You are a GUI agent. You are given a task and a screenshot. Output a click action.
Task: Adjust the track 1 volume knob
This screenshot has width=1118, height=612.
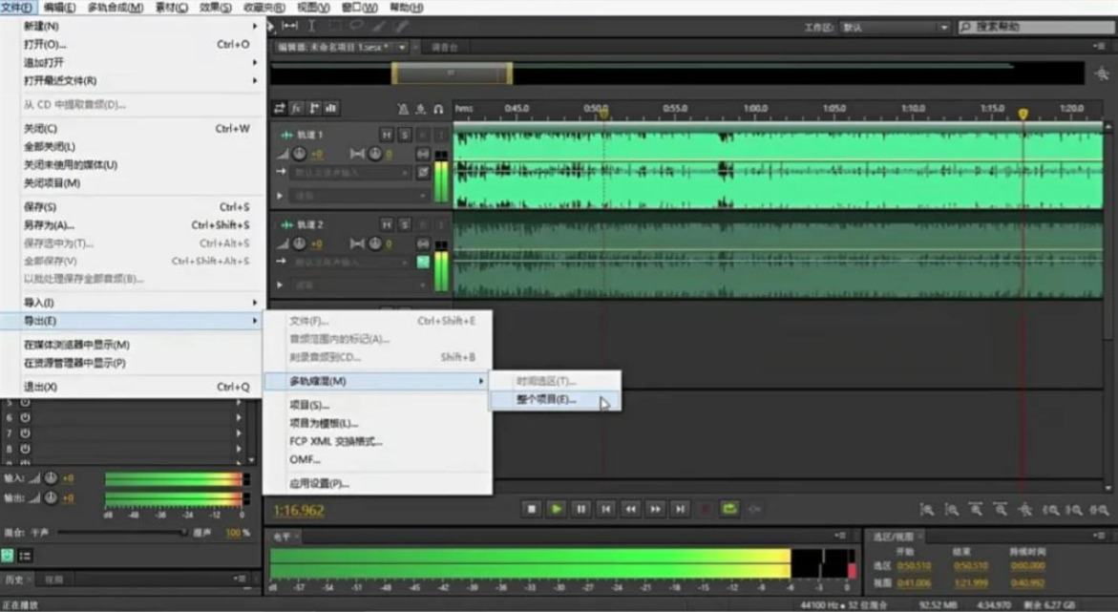pos(300,154)
